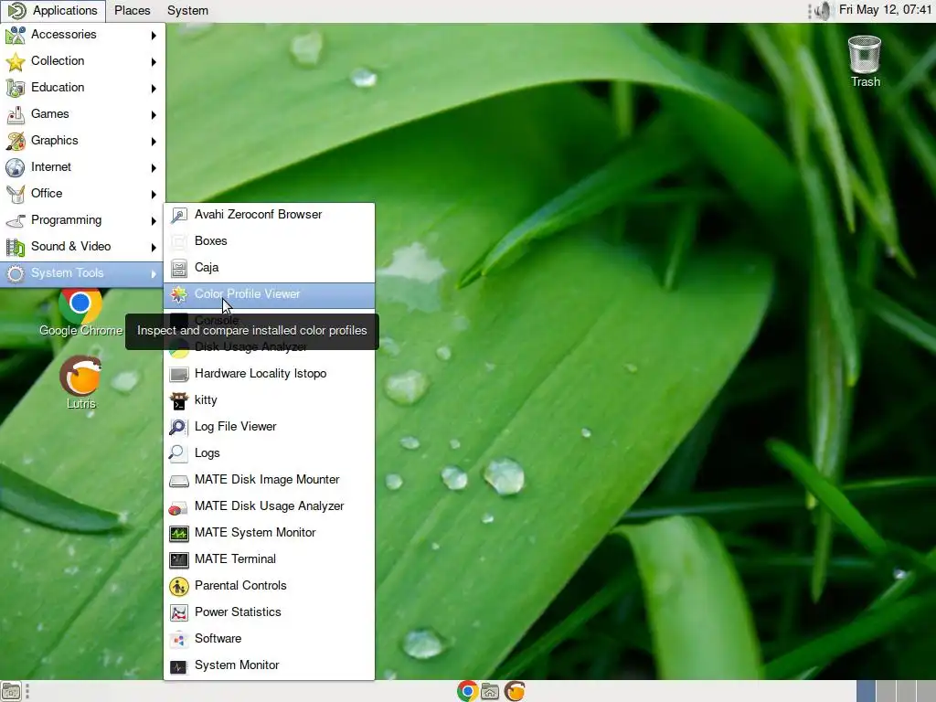The height and width of the screenshot is (702, 936).
Task: Open the Places menu
Action: click(x=132, y=11)
